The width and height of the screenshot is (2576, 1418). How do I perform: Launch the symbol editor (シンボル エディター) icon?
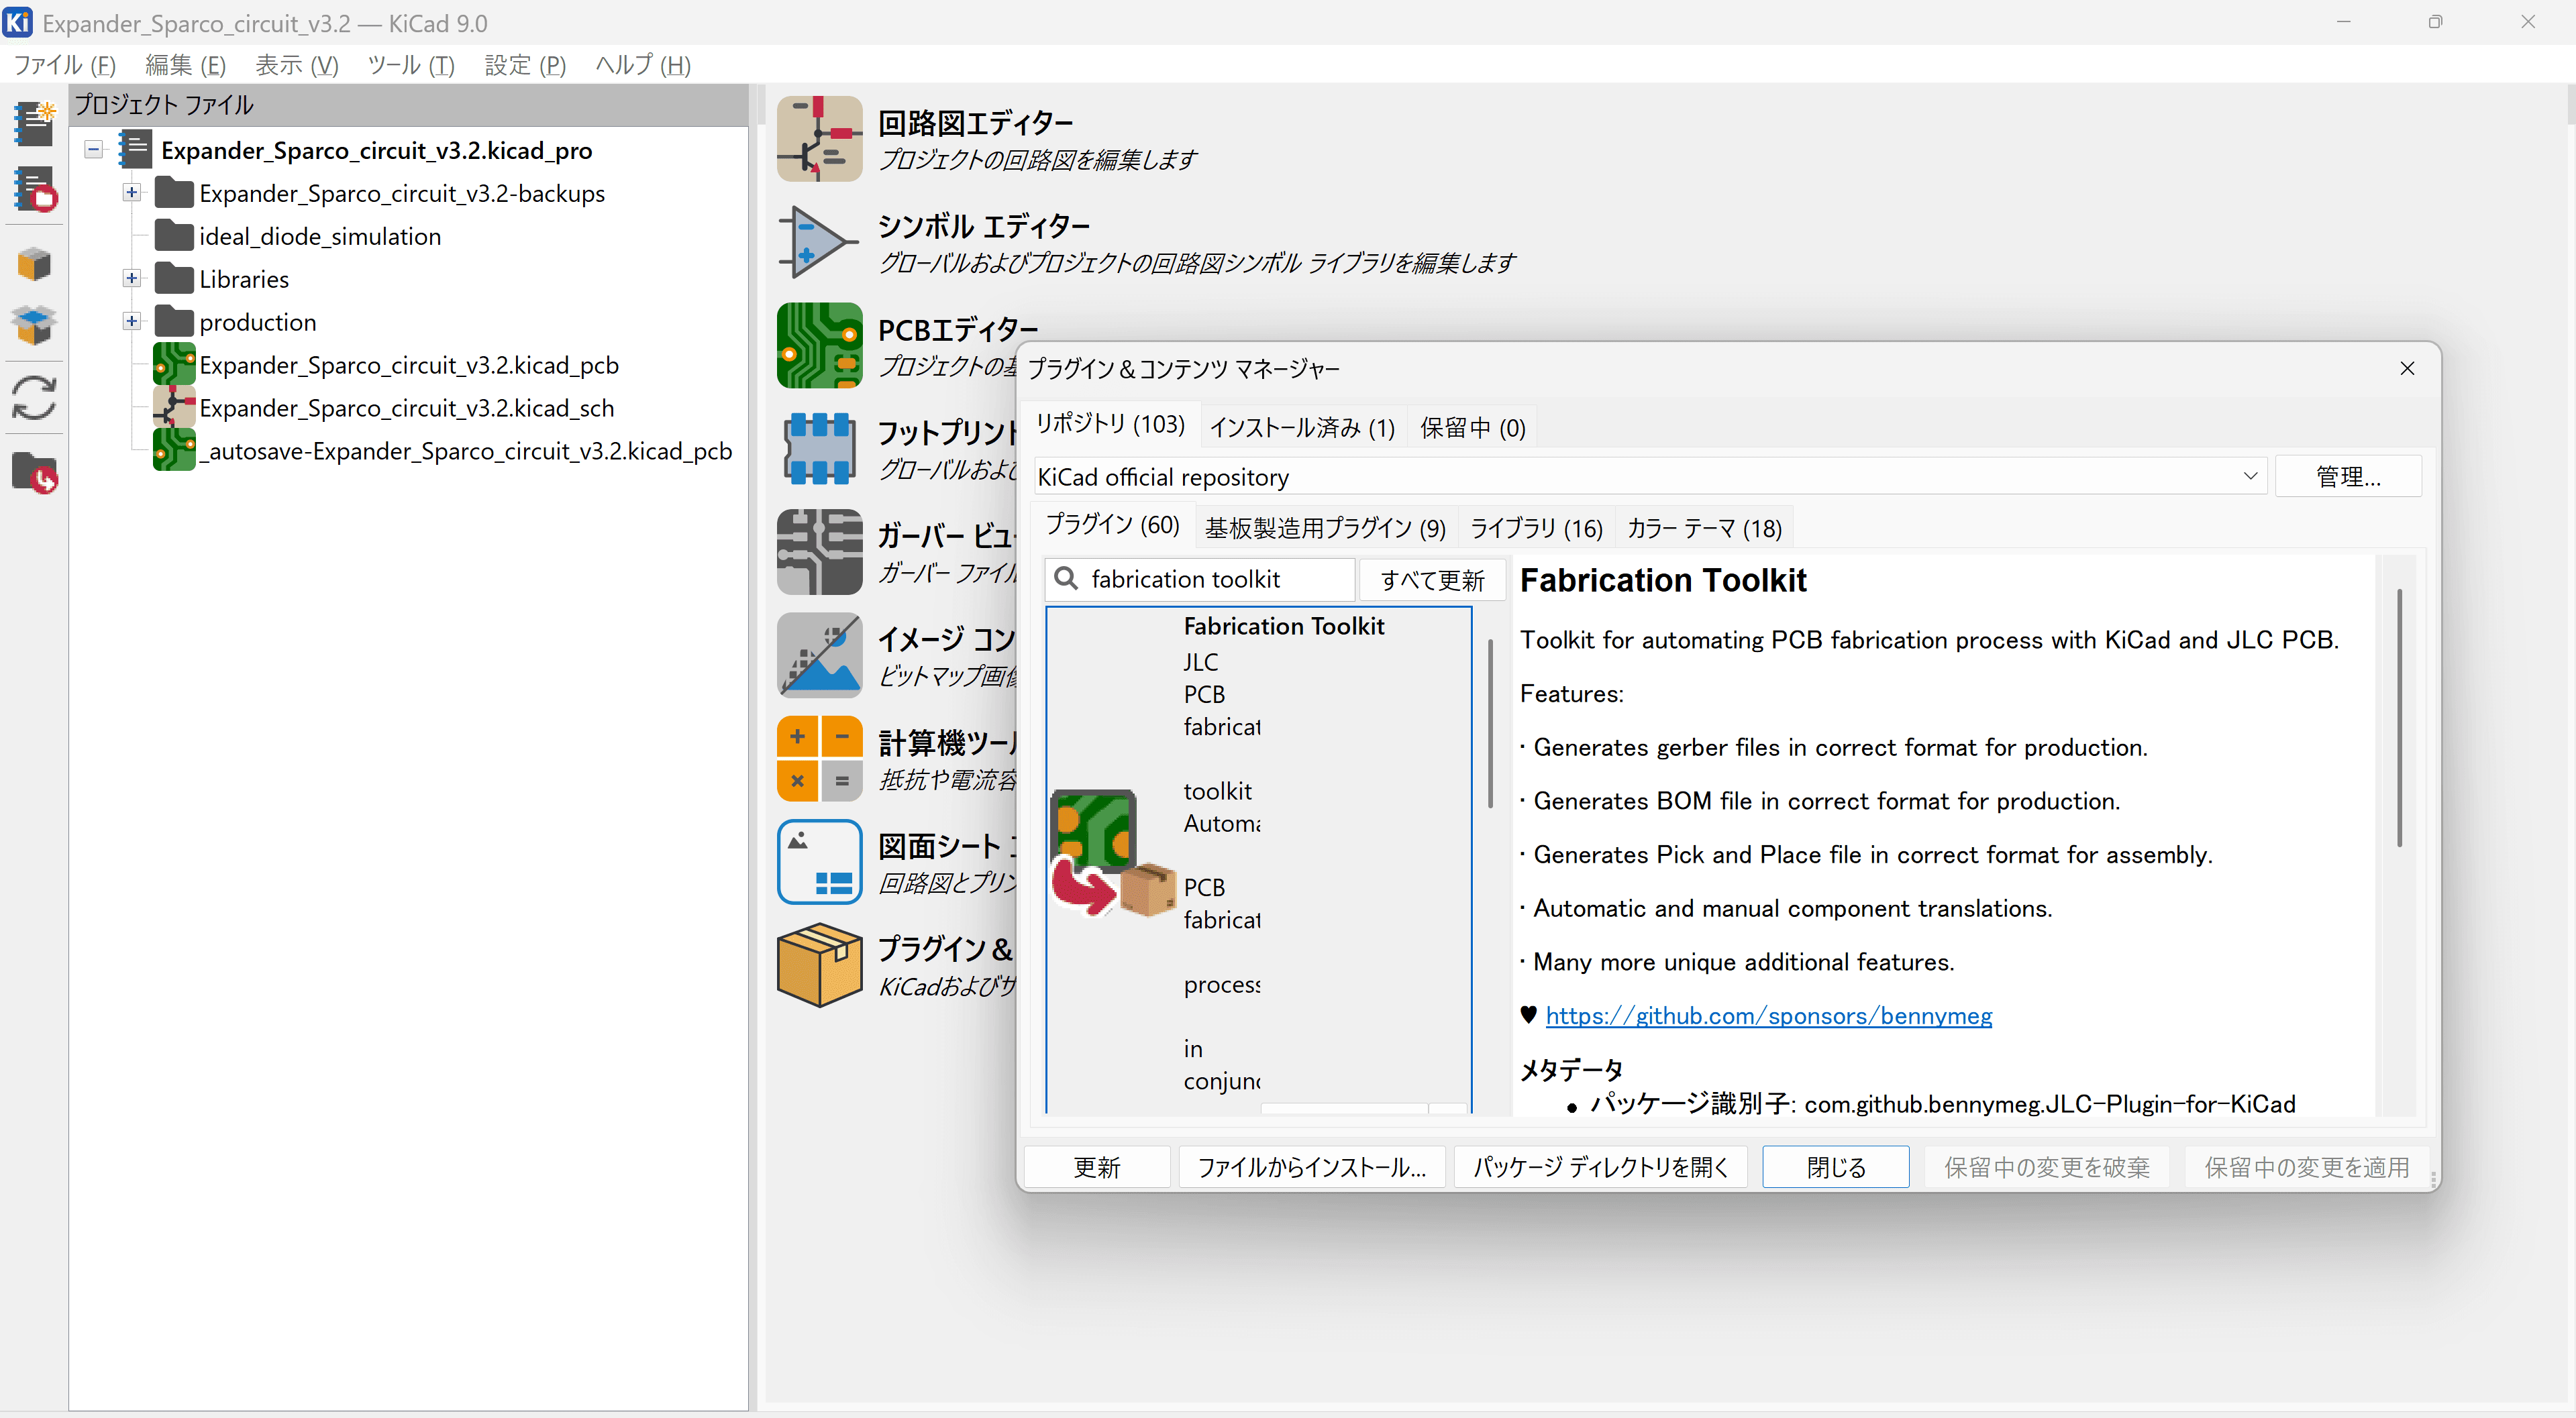tap(819, 242)
